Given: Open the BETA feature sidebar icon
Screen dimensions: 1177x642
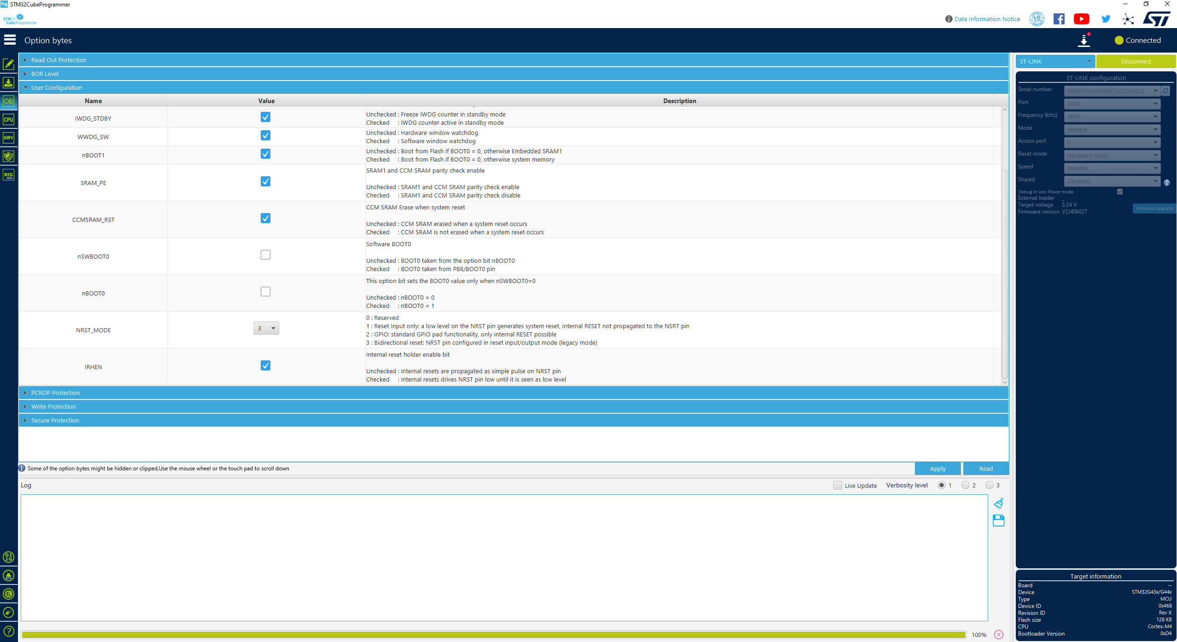Looking at the screenshot, I should click(x=8, y=575).
